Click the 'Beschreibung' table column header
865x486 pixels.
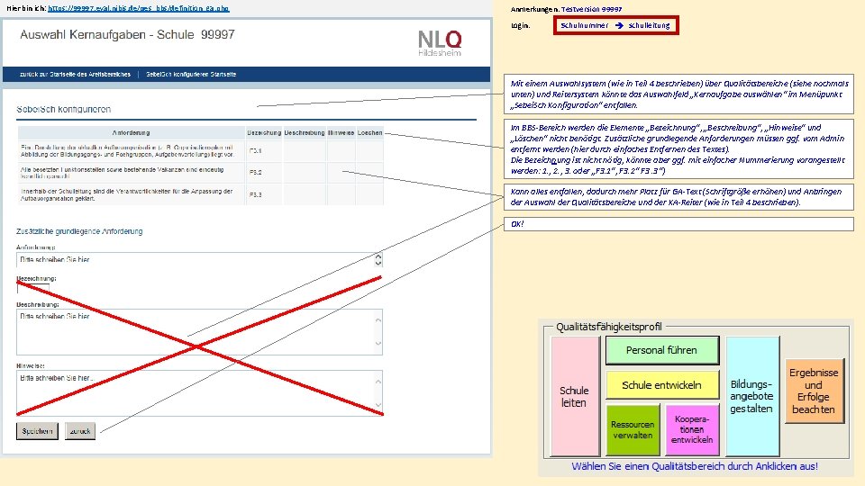pos(305,133)
